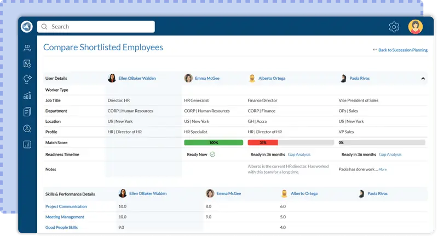The image size is (438, 237).
Task: Open Gap Analysis for Alberto Ortega
Action: pos(299,155)
